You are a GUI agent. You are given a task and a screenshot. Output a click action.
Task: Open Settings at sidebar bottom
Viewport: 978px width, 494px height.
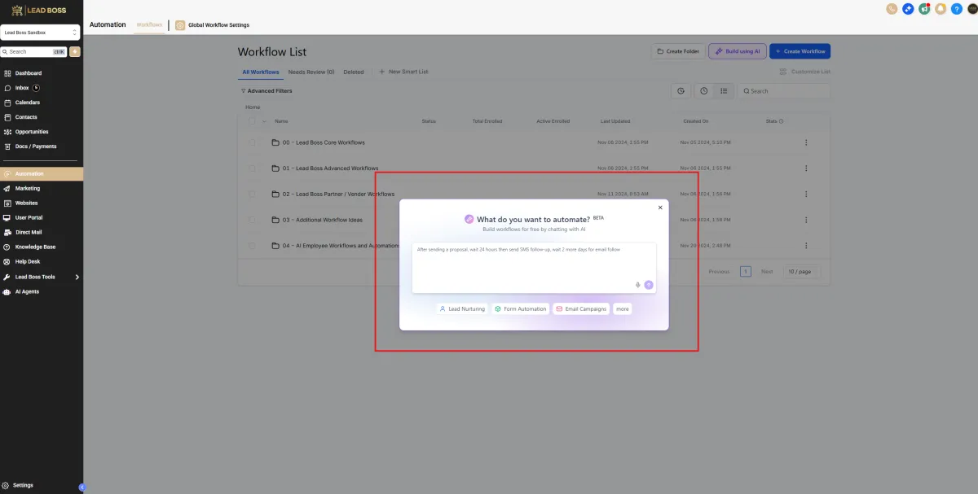[x=23, y=485]
